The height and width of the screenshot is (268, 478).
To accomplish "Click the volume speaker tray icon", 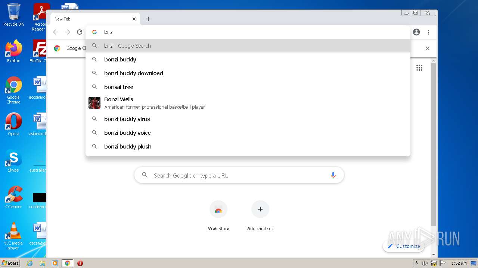I will pos(425,263).
